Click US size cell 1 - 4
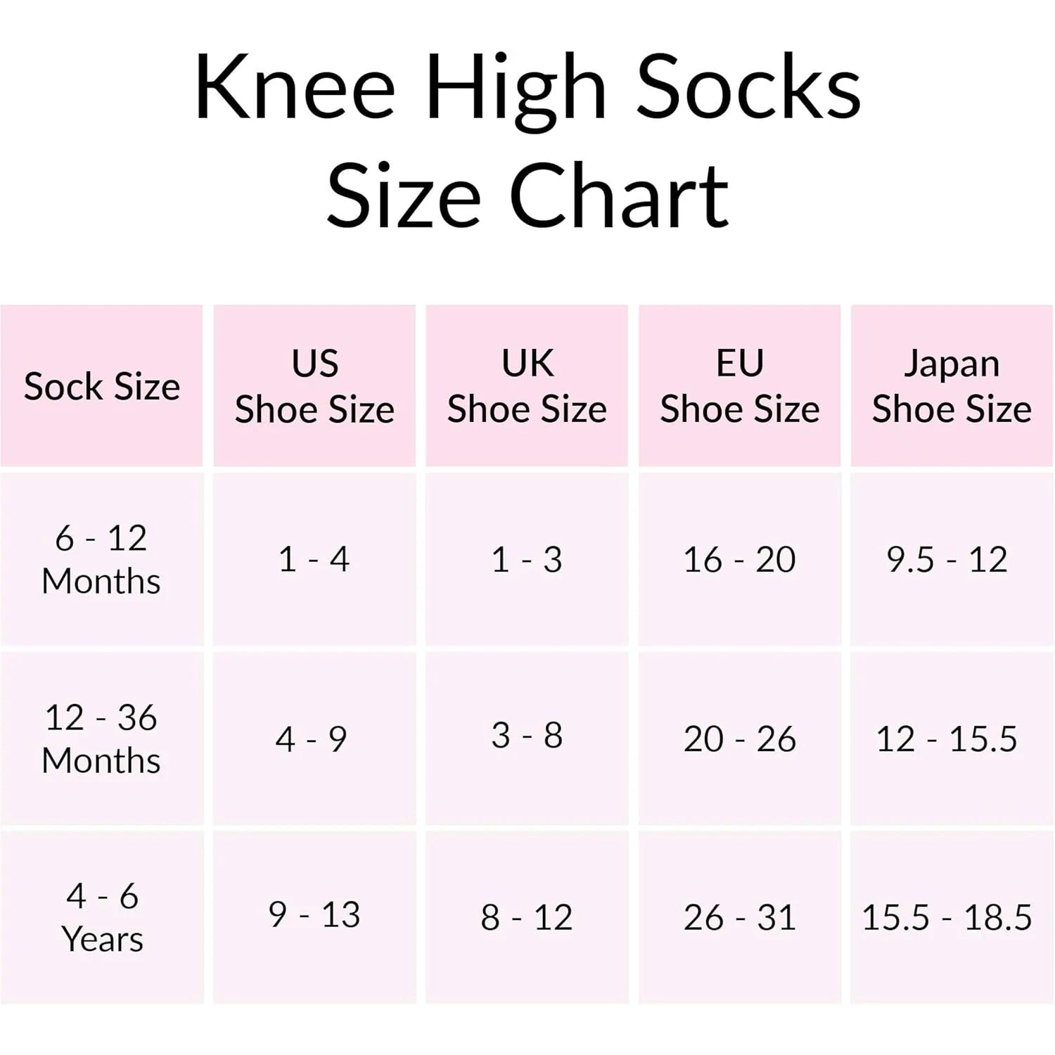1055x1055 pixels. click(314, 560)
